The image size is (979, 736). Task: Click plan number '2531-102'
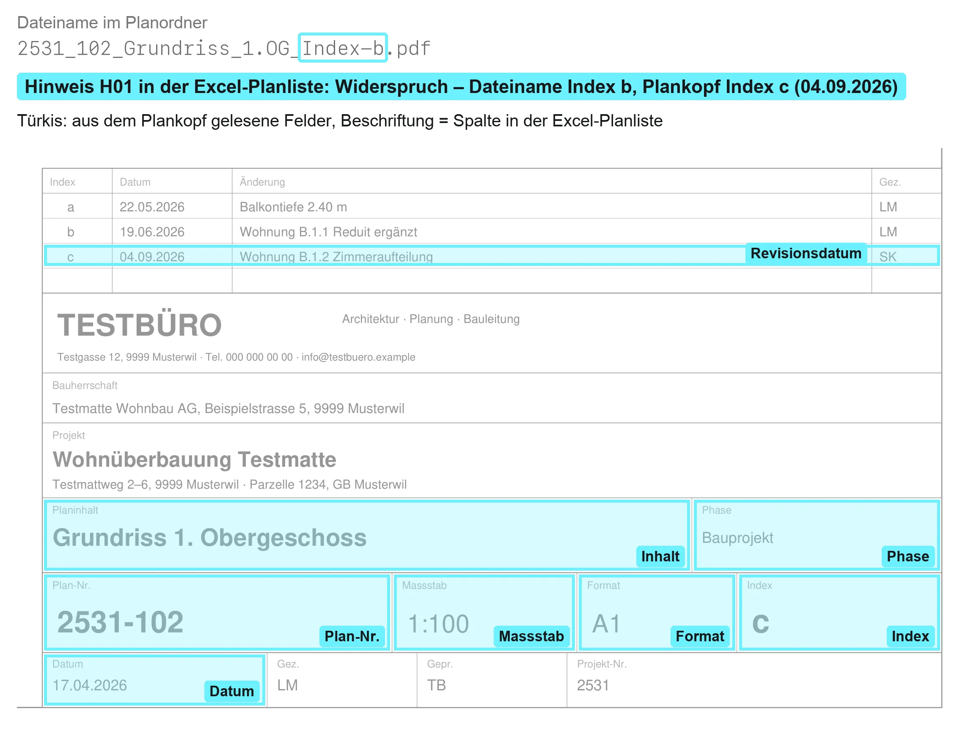click(x=121, y=622)
